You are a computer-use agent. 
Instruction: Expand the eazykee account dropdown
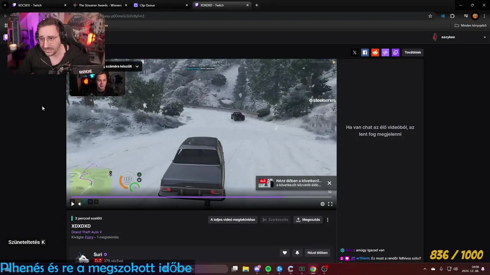tap(485, 37)
